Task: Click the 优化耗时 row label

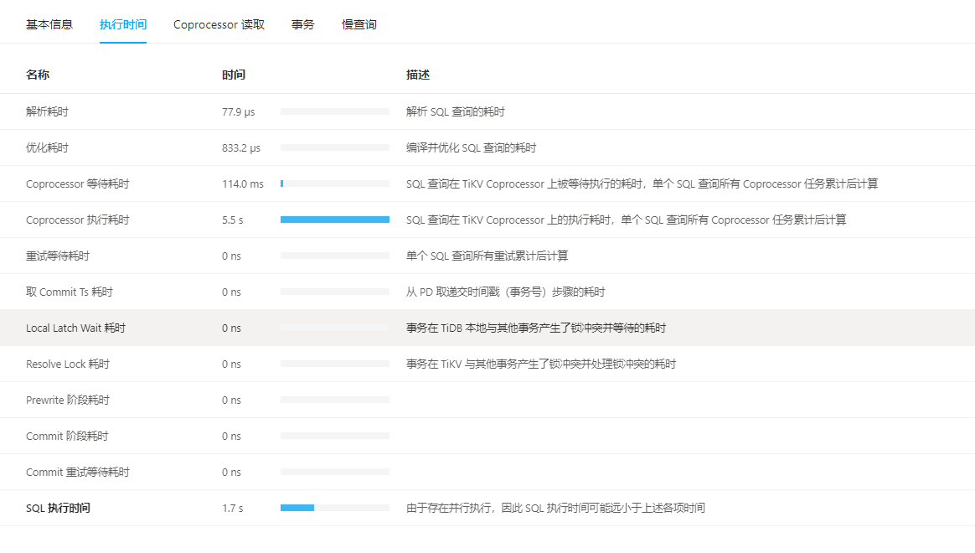Action: coord(47,147)
